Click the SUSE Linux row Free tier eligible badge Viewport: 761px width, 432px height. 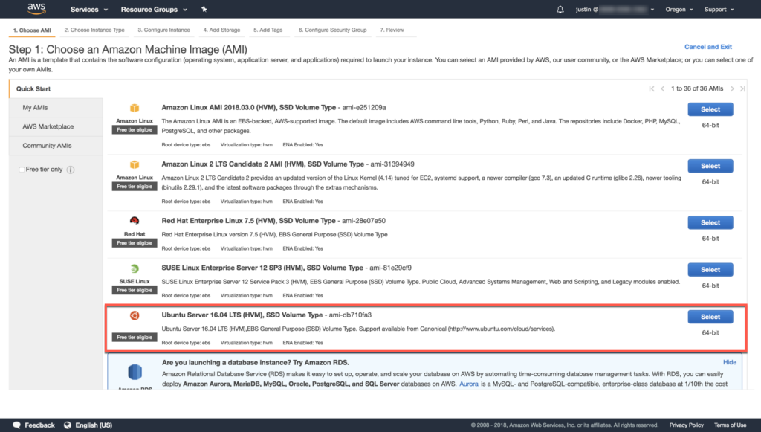tap(135, 290)
